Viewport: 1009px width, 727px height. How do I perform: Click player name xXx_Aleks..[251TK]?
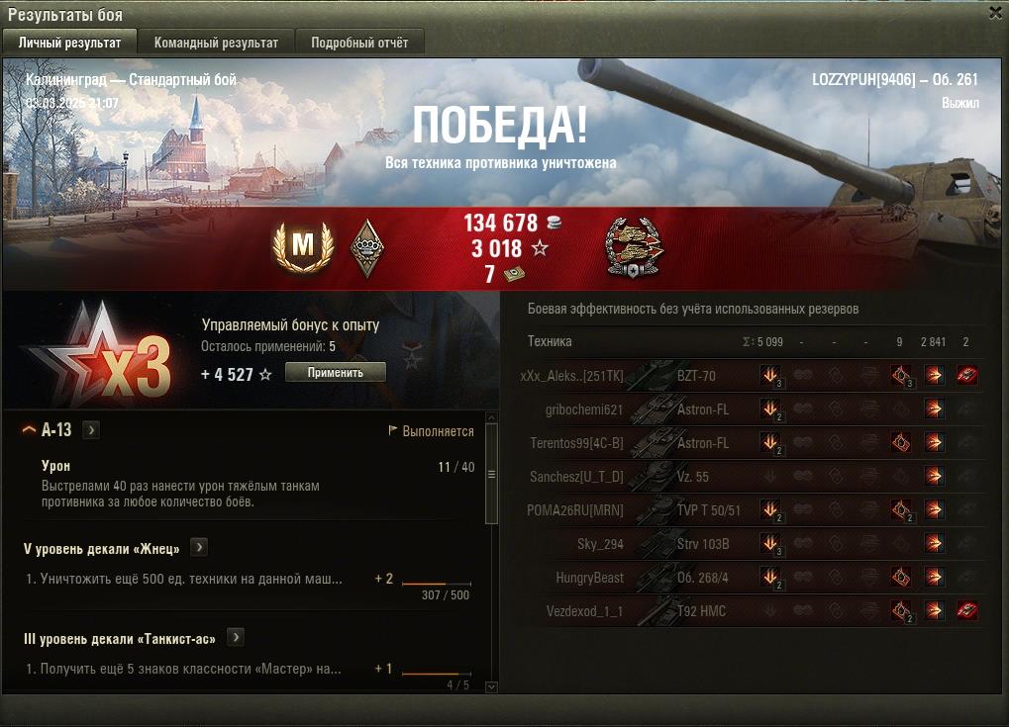coord(572,376)
